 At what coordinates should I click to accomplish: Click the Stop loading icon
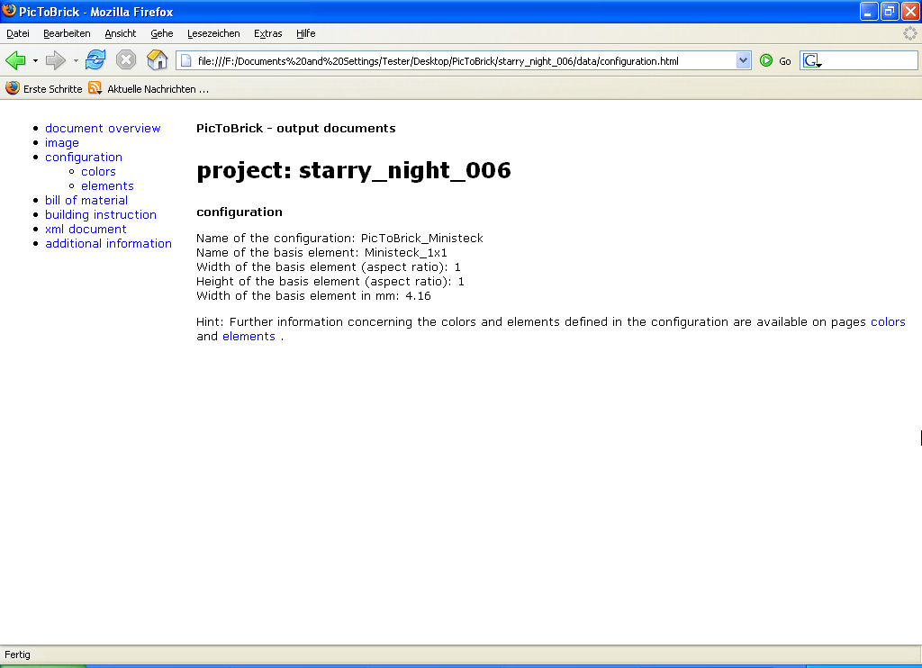point(126,60)
